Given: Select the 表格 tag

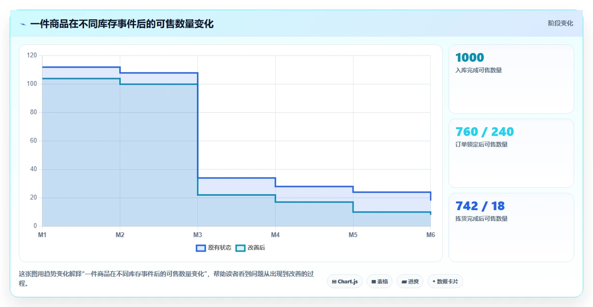Looking at the screenshot, I should [380, 281].
